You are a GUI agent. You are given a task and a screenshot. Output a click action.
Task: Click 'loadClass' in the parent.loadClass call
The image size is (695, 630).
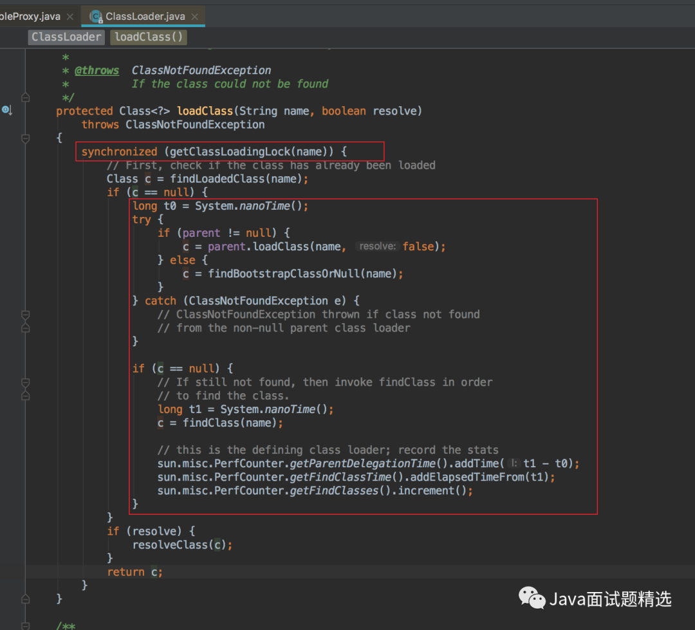click(281, 246)
